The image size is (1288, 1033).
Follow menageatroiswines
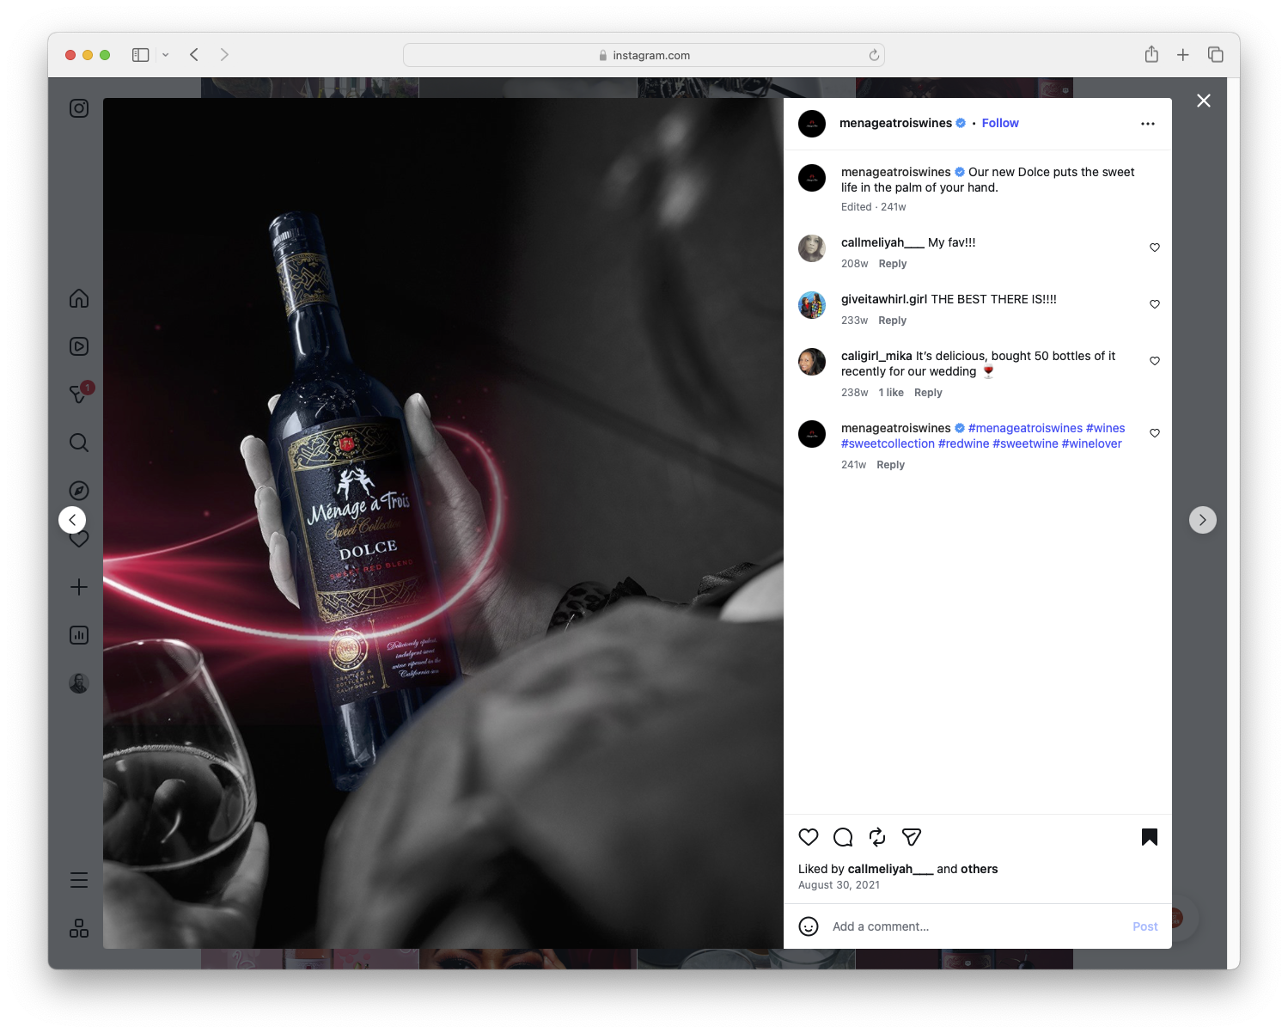click(x=999, y=123)
